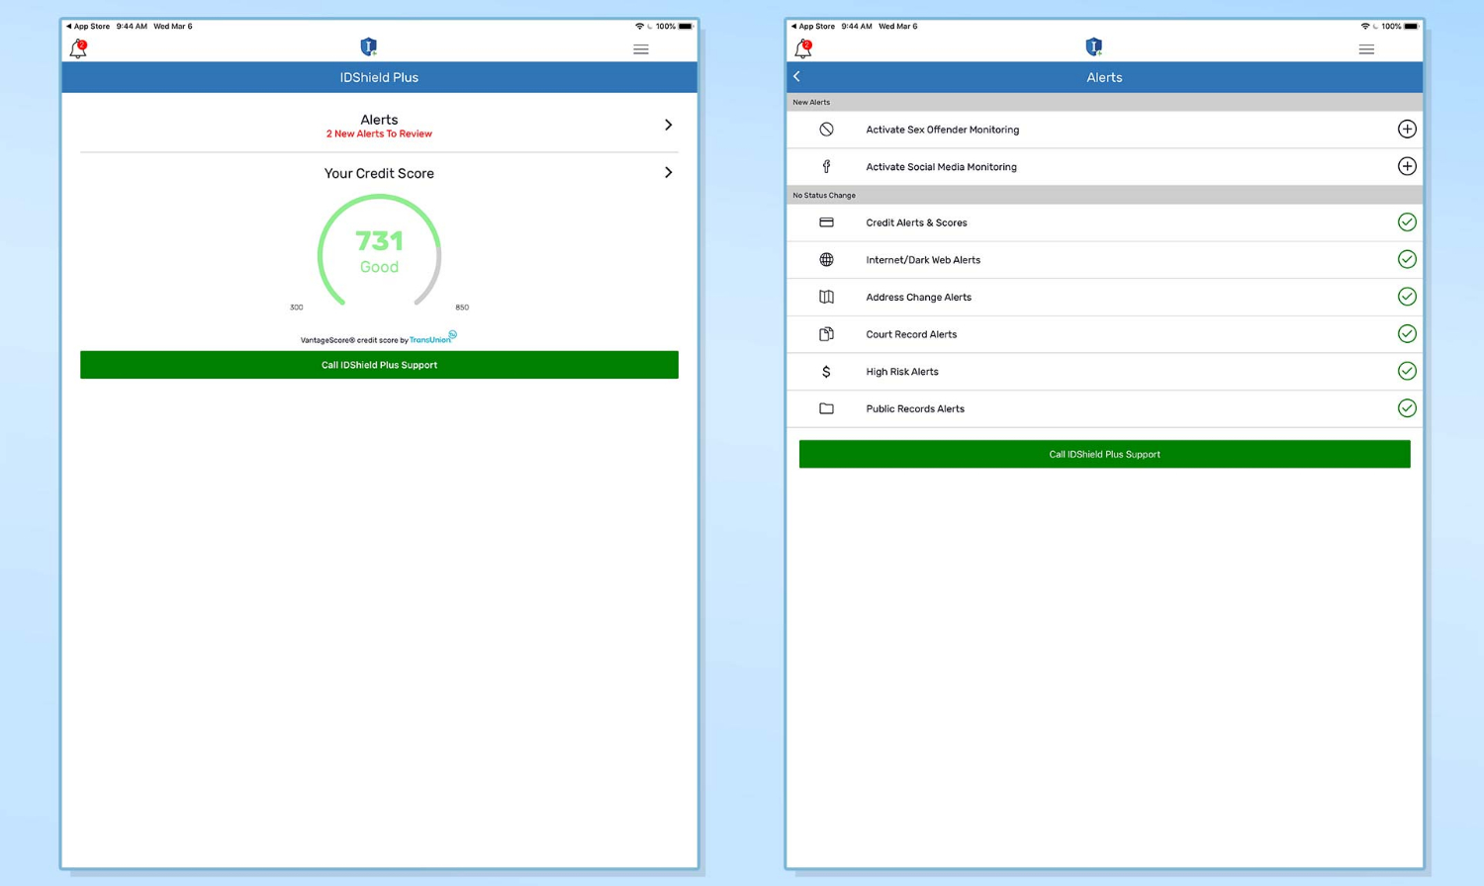Viewport: 1484px width, 886px height.
Task: Tap shield logo on Alerts screen
Action: click(x=1093, y=46)
